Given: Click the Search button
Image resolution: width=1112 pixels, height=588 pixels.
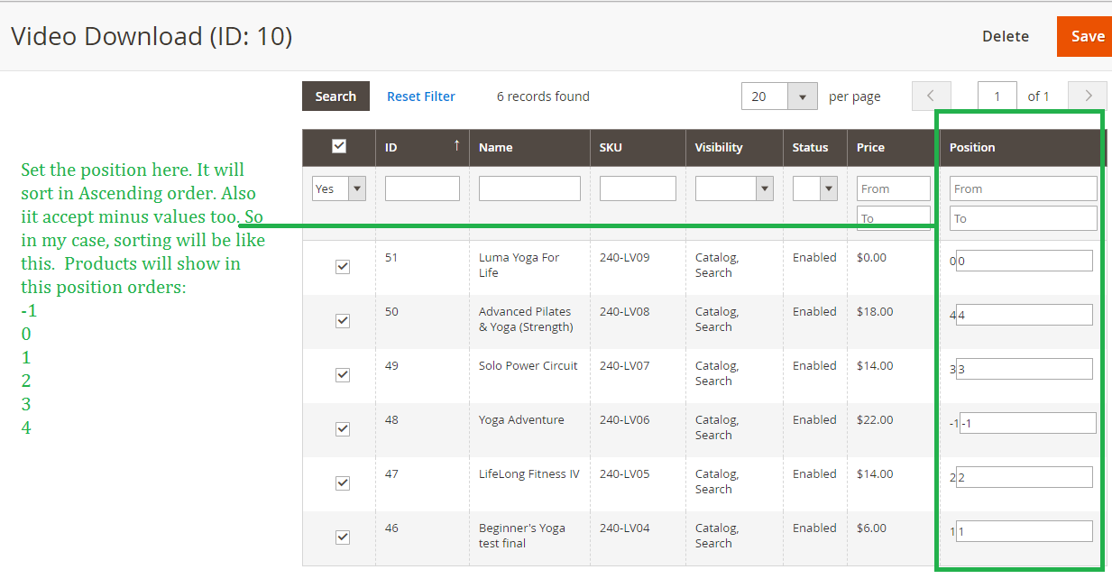Looking at the screenshot, I should pos(335,96).
